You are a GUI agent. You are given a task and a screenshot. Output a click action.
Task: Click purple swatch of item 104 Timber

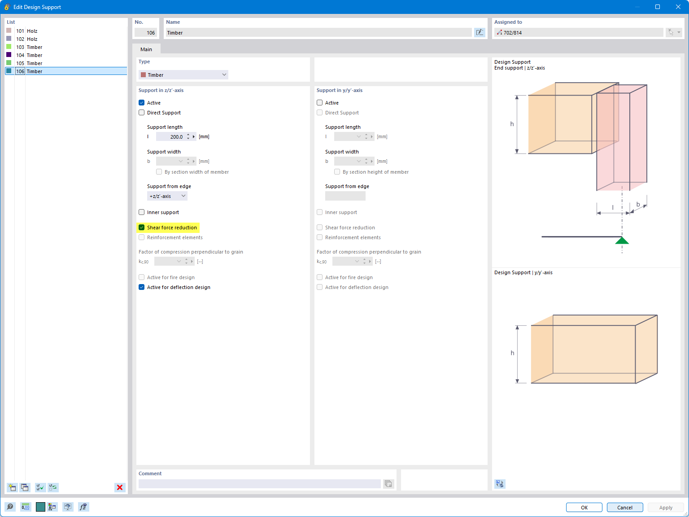pos(9,55)
